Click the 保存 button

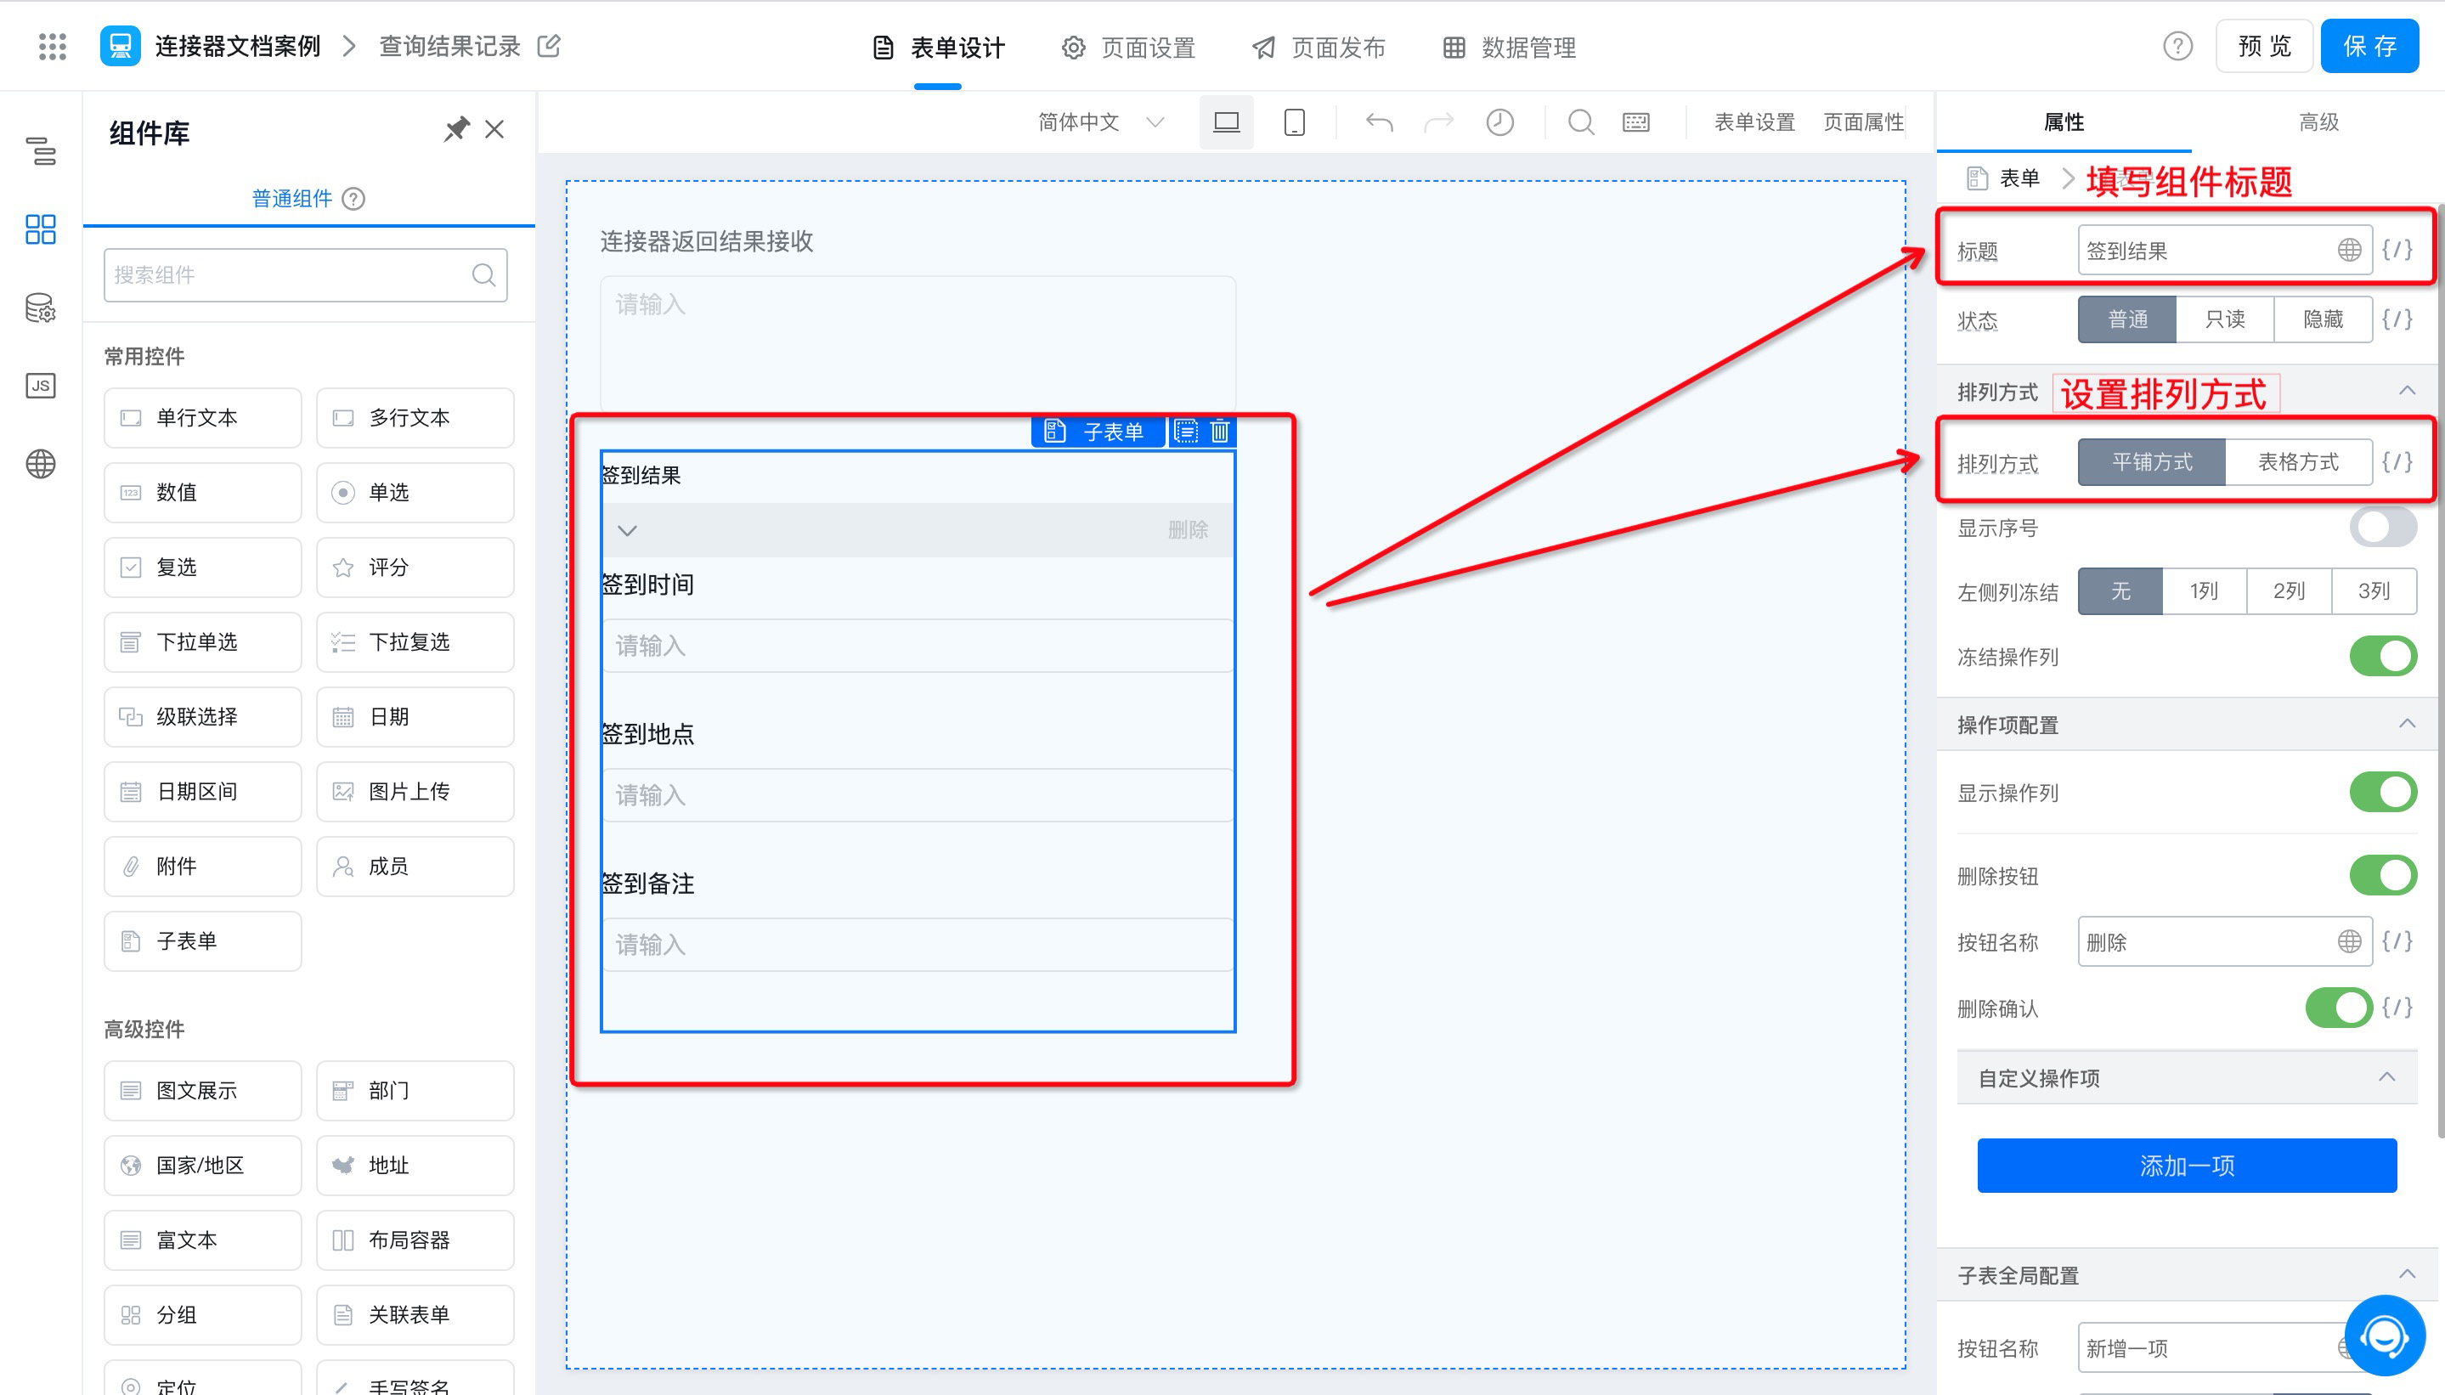pos(2369,46)
